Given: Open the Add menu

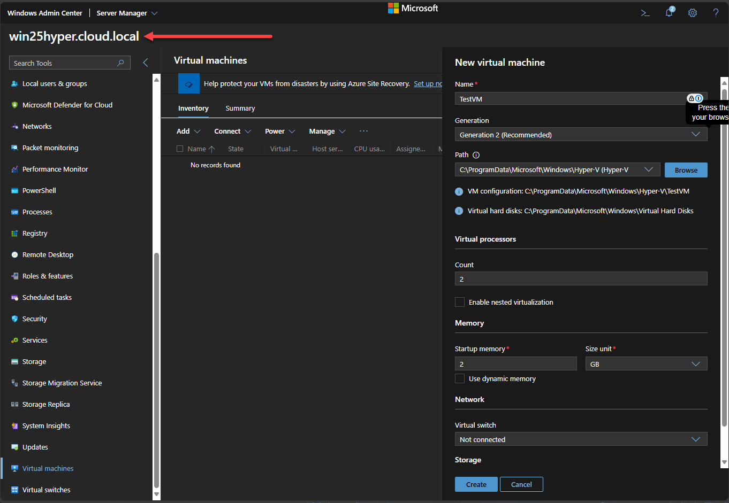Looking at the screenshot, I should [x=188, y=131].
